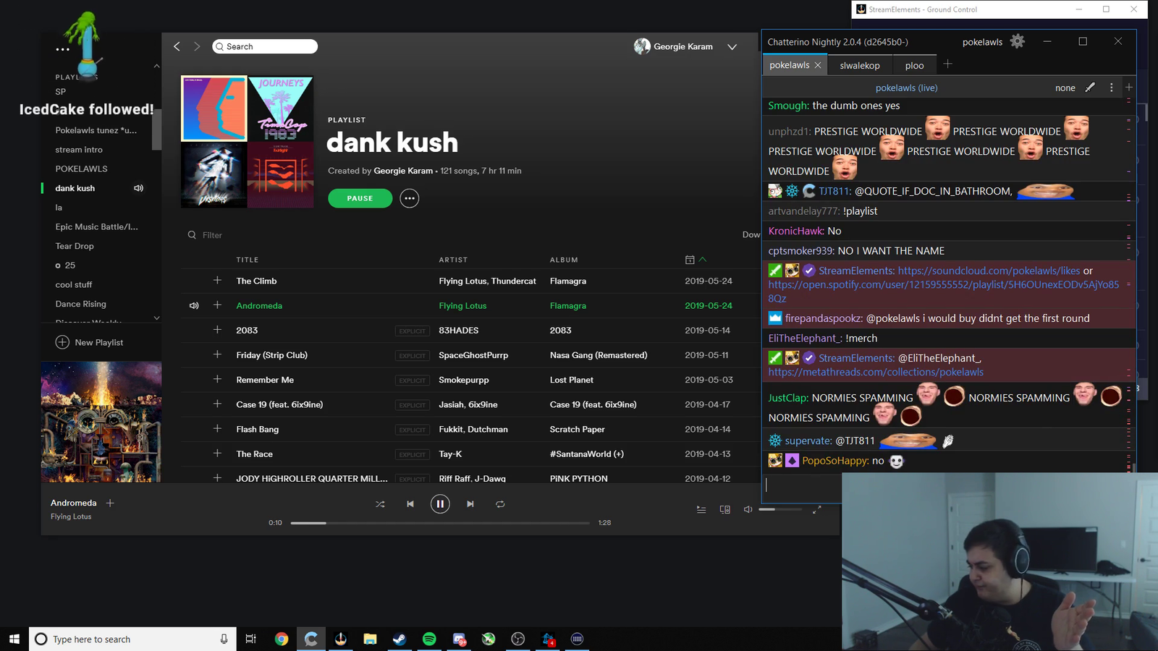Seek within the track progress bar
Image resolution: width=1158 pixels, height=651 pixels.
[440, 522]
